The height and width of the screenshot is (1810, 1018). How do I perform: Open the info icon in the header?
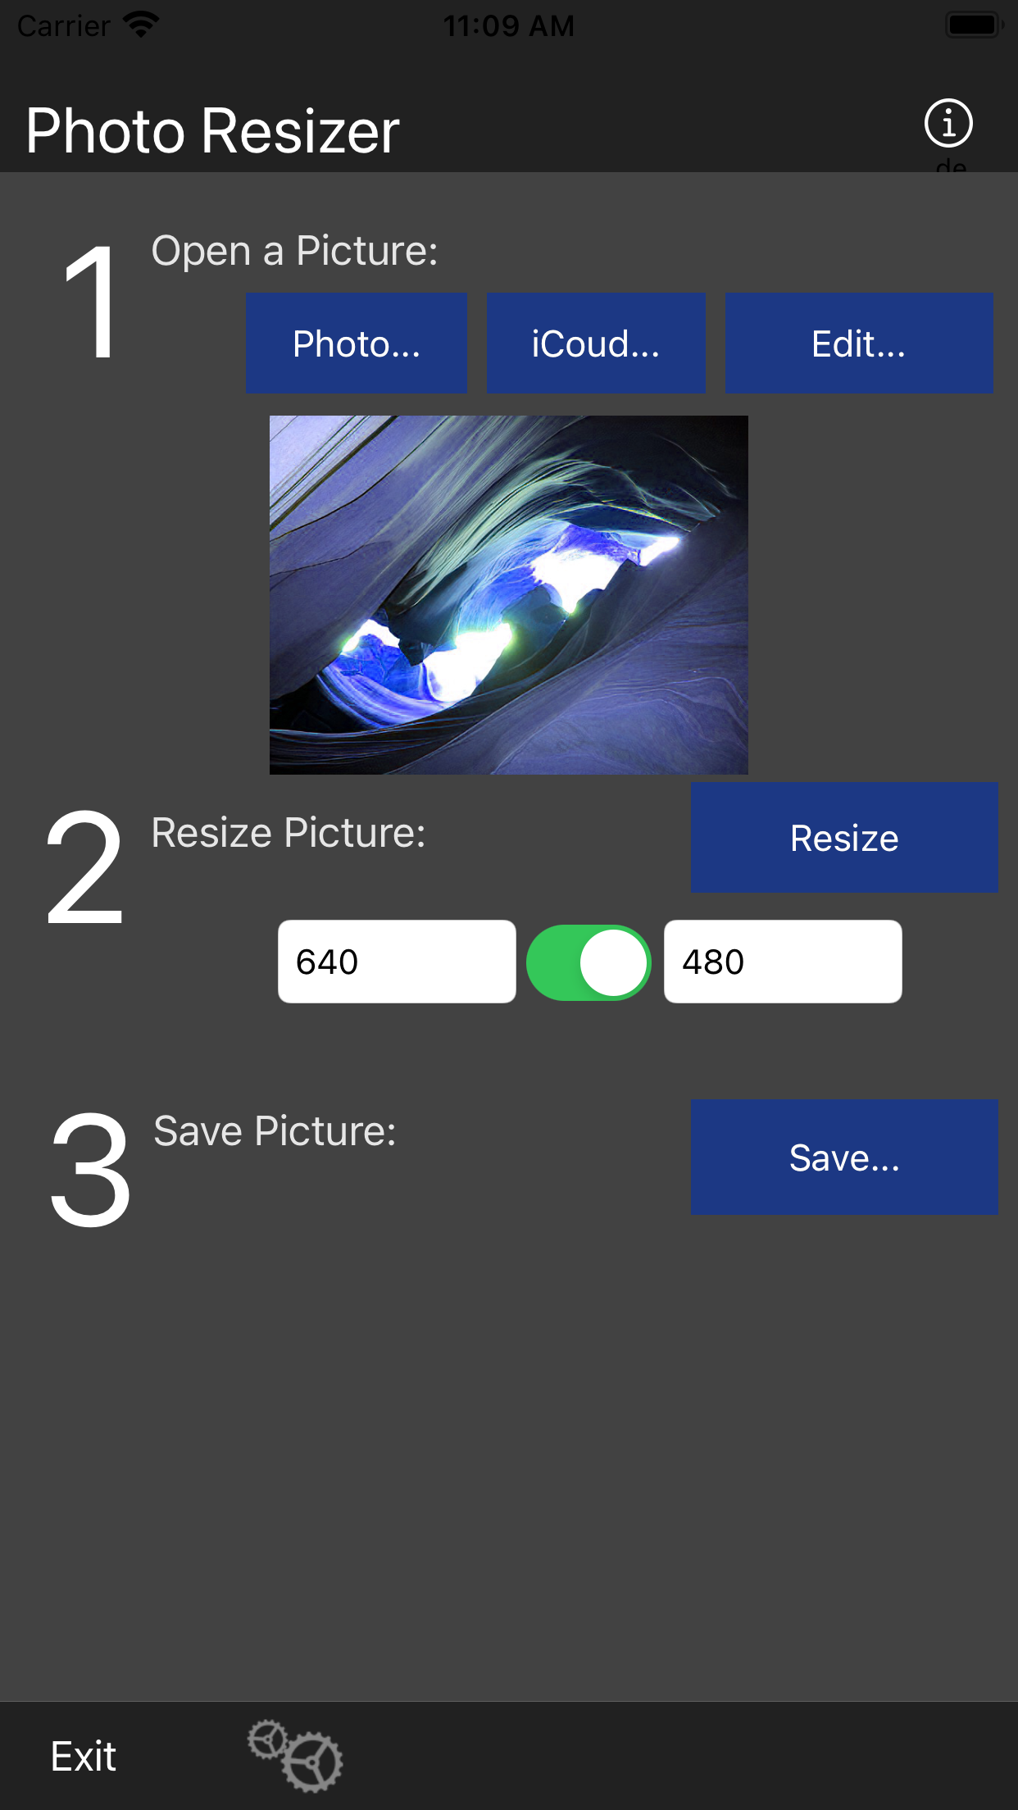948,124
